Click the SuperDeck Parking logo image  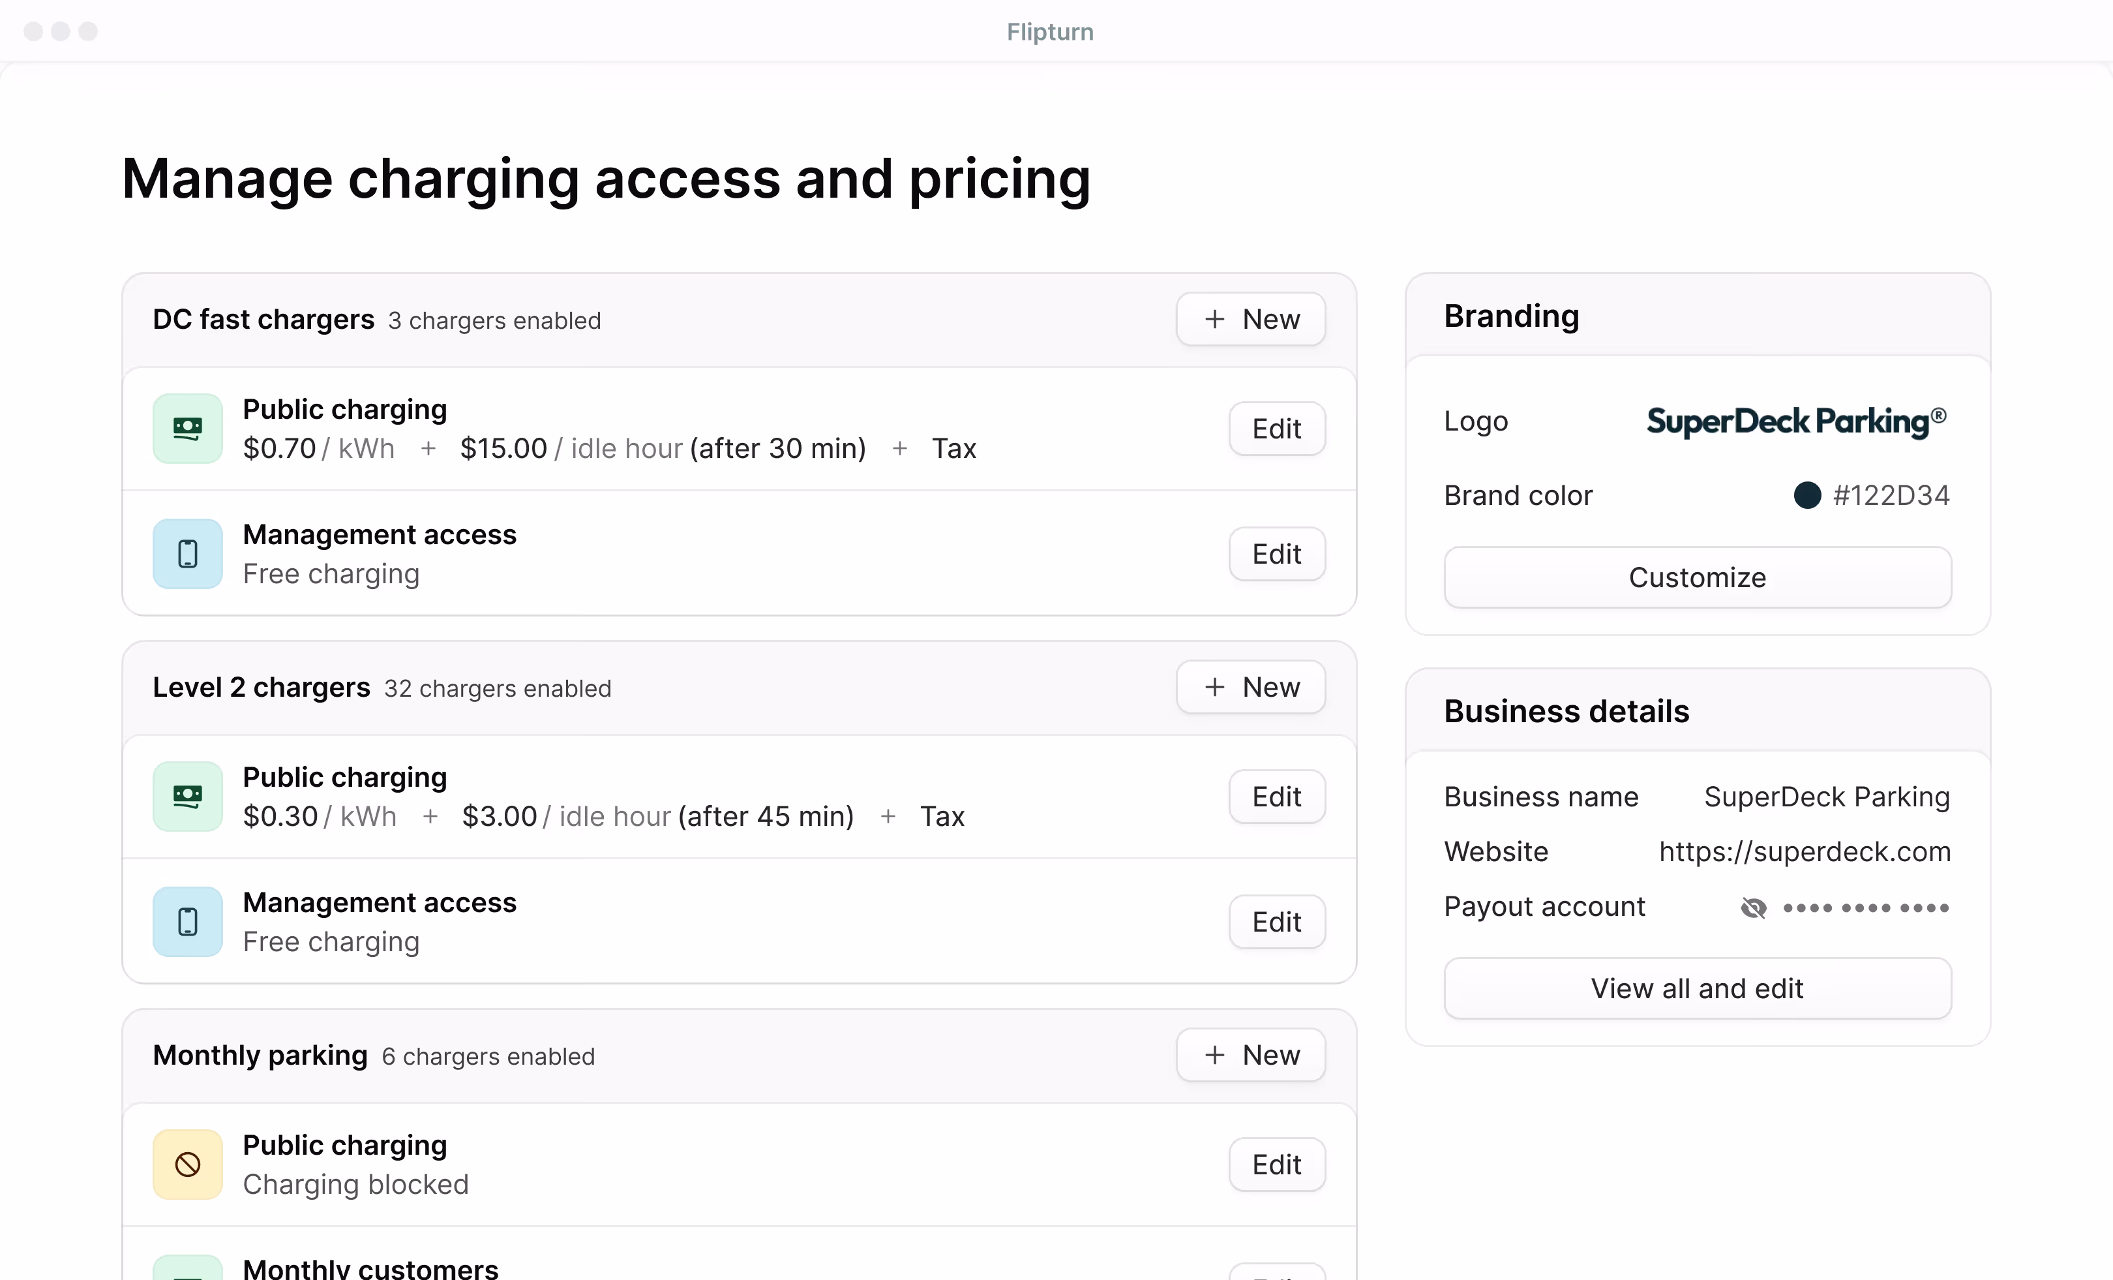pos(1795,421)
